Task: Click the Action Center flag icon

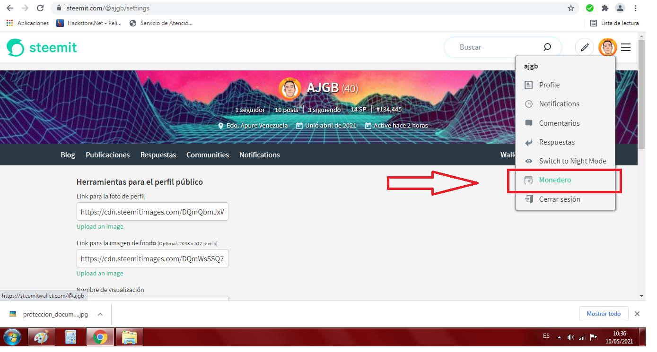Action: [594, 337]
